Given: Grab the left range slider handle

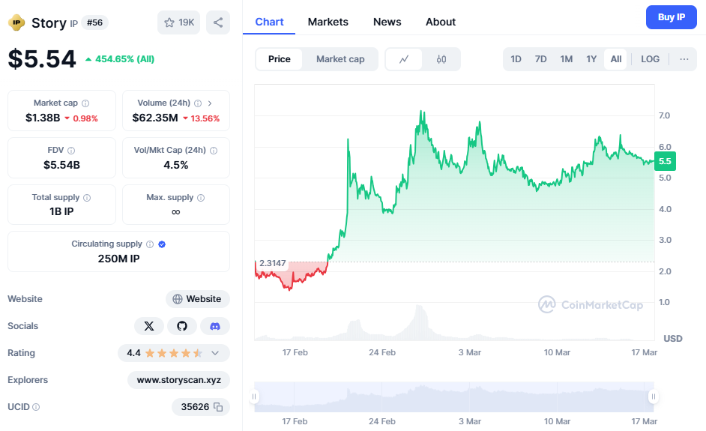Looking at the screenshot, I should point(255,397).
